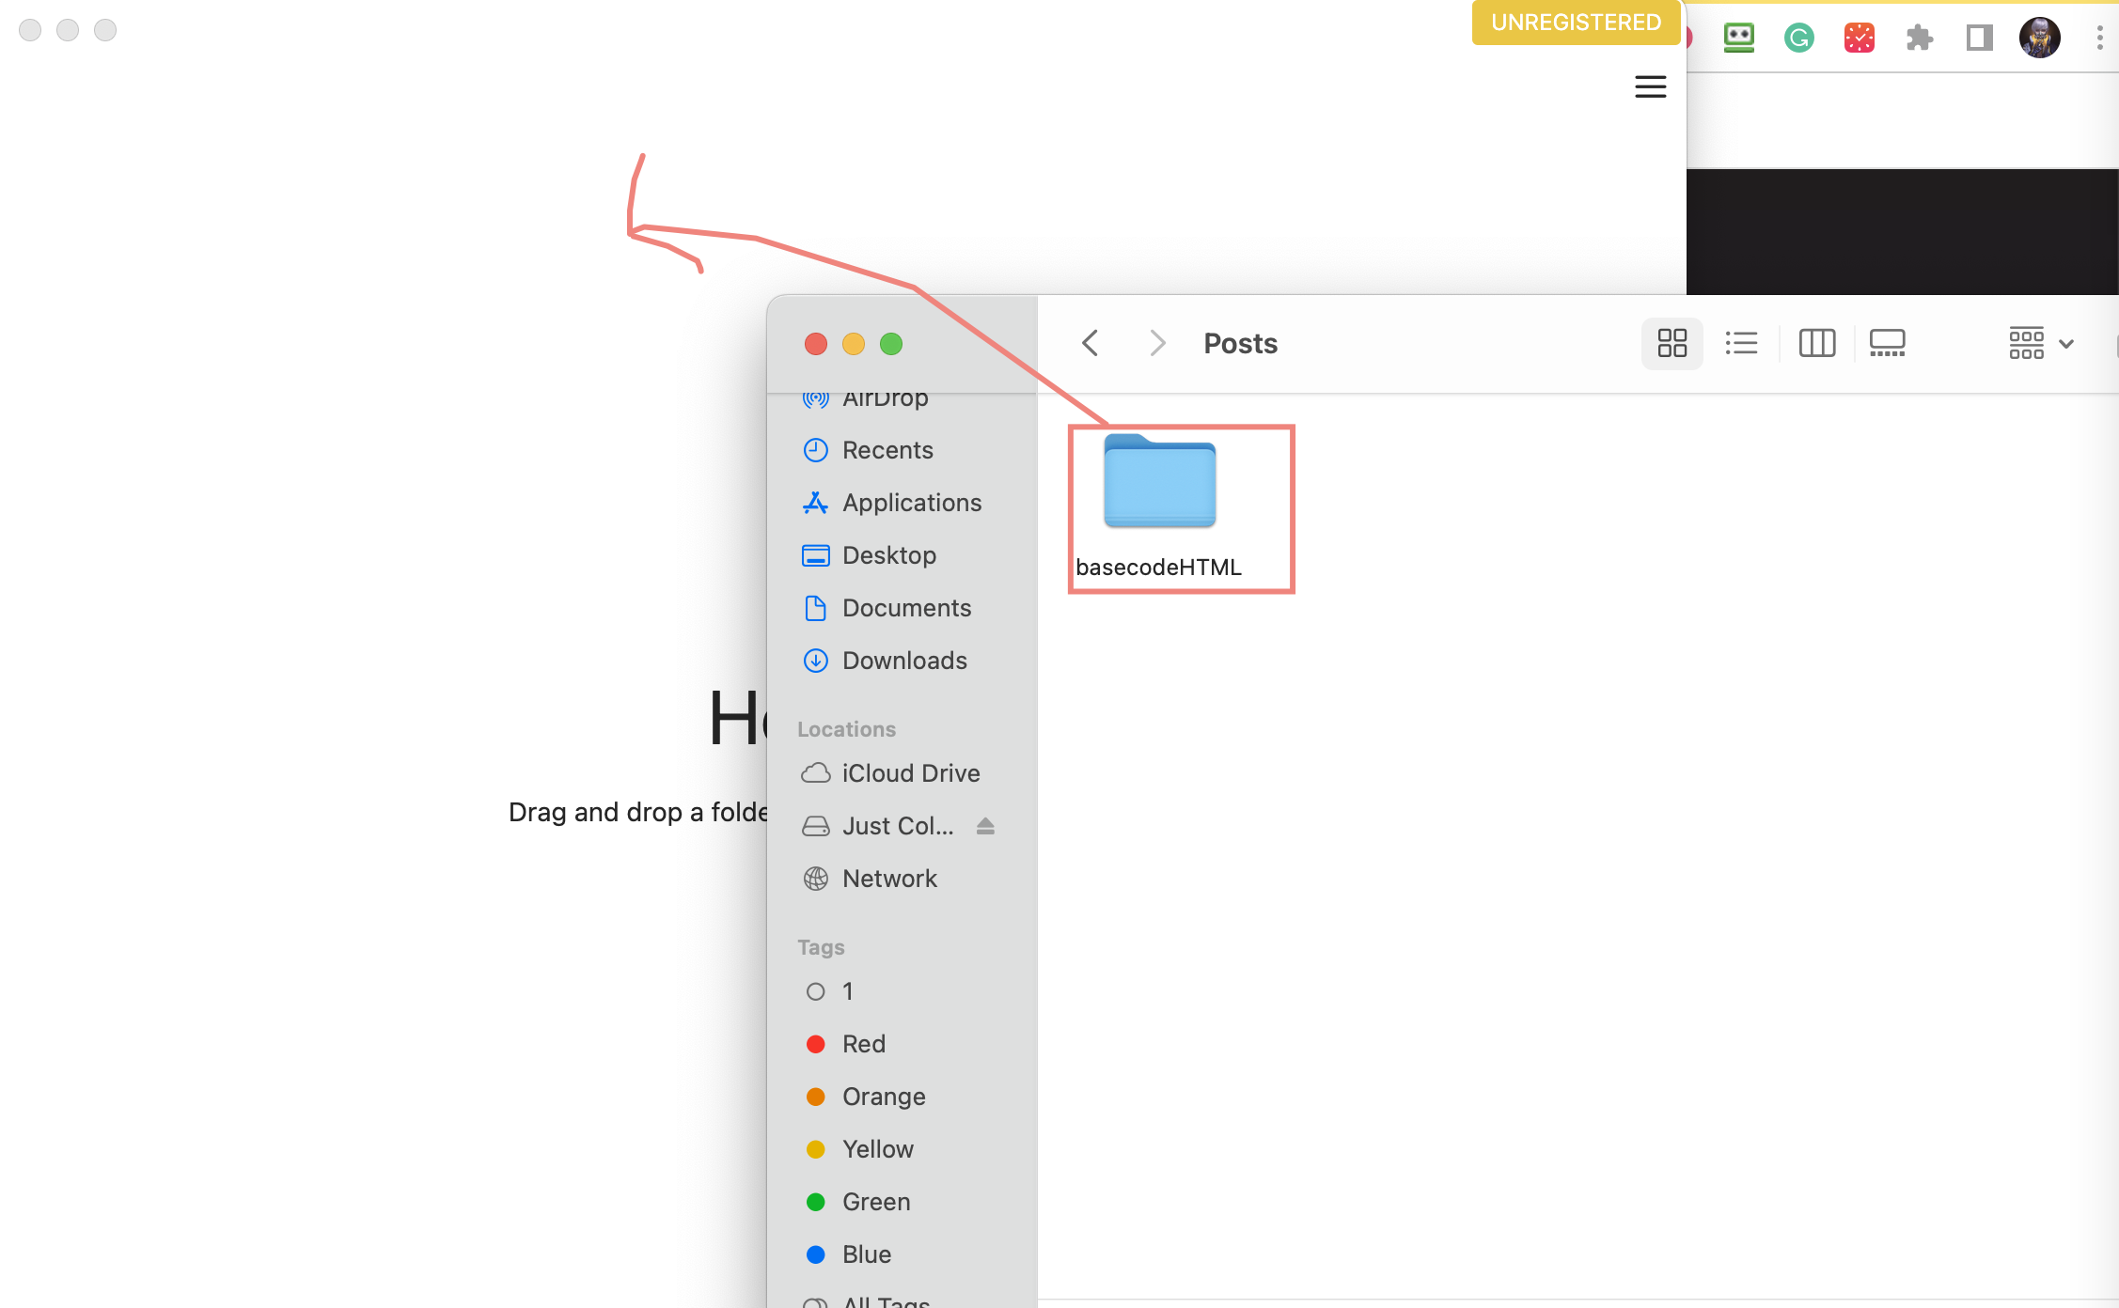
Task: Open the Chrome extensions puzzle menu
Action: click(1919, 37)
